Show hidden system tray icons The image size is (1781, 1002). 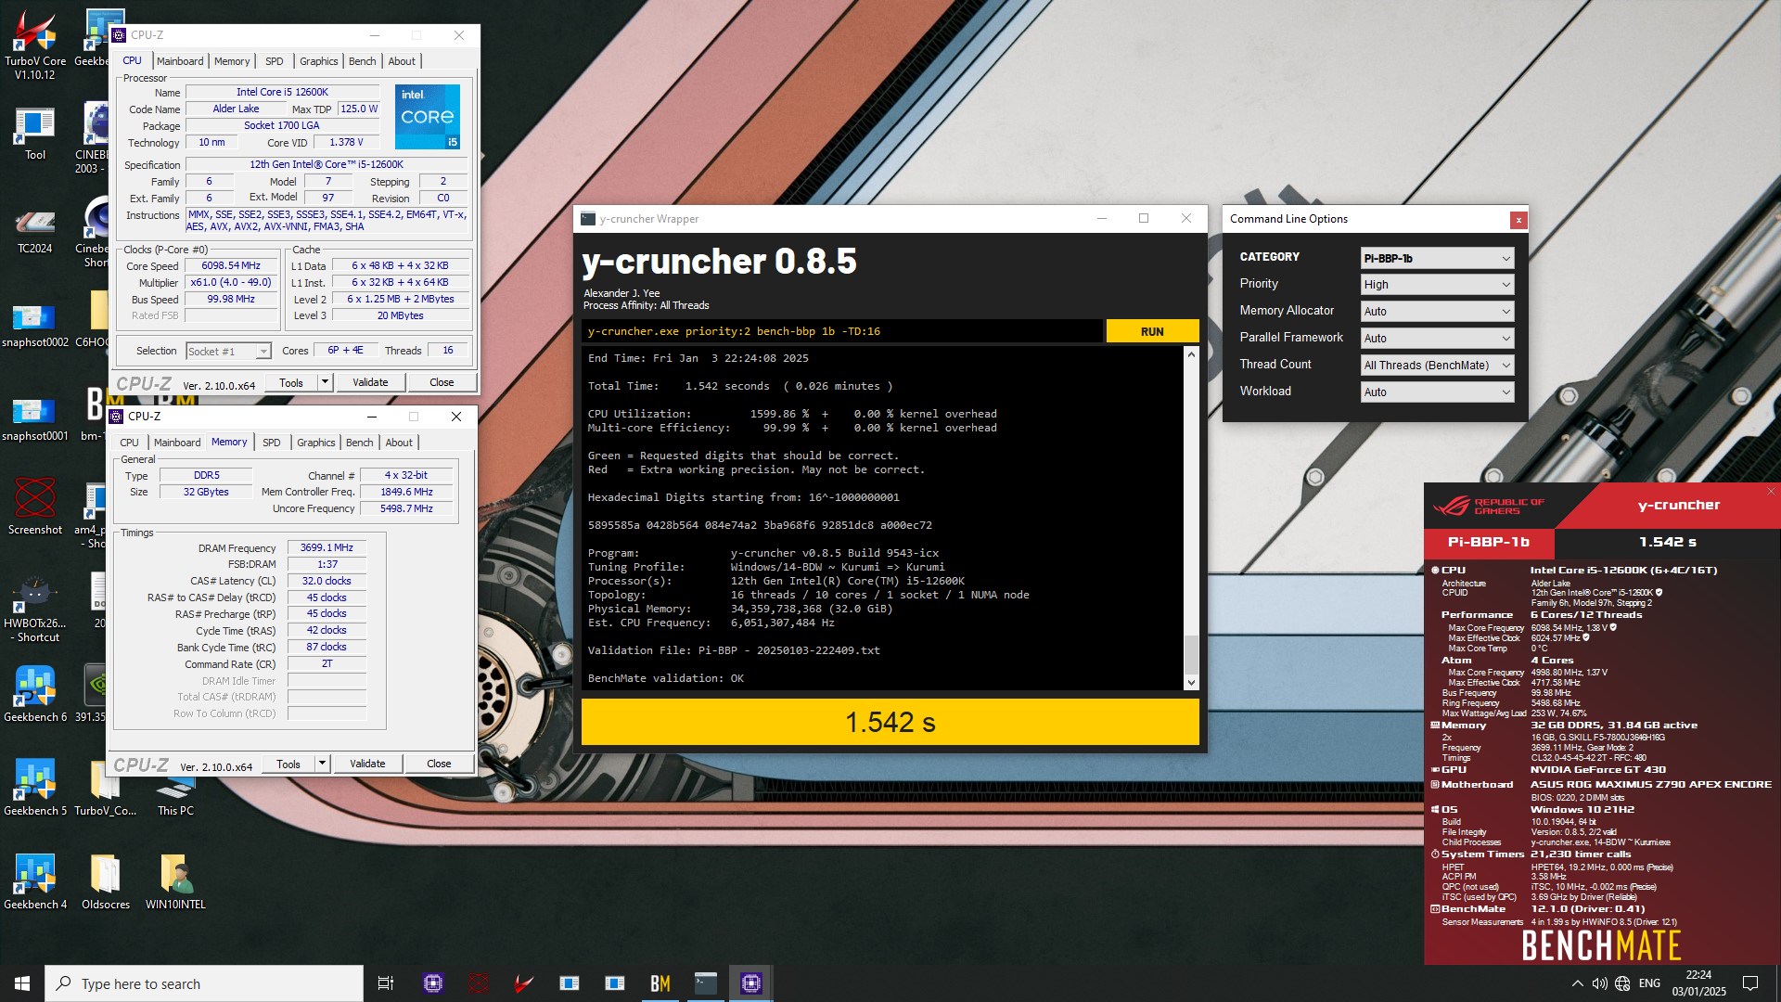pyautogui.click(x=1577, y=983)
